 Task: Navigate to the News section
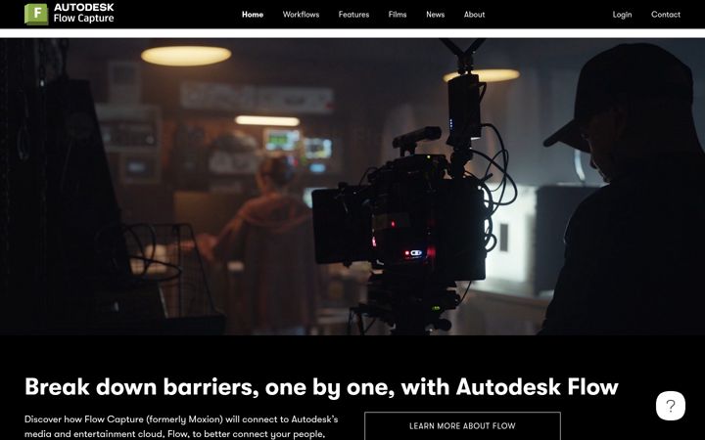click(435, 15)
